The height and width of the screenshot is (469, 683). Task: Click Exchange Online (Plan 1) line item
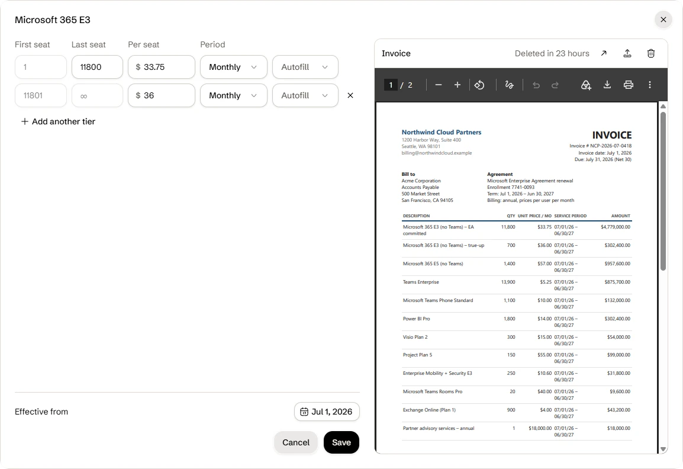[429, 410]
